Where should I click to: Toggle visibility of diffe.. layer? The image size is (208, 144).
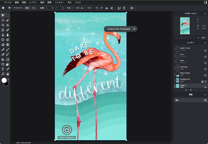(x=205, y=63)
